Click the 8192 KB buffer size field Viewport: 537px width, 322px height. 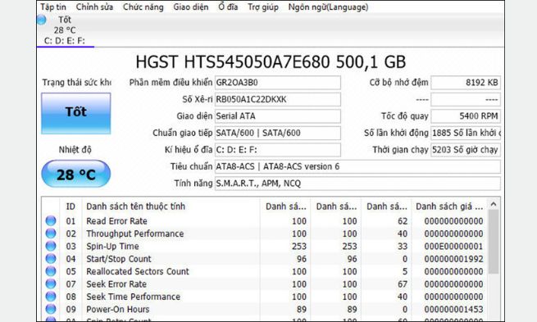[466, 83]
